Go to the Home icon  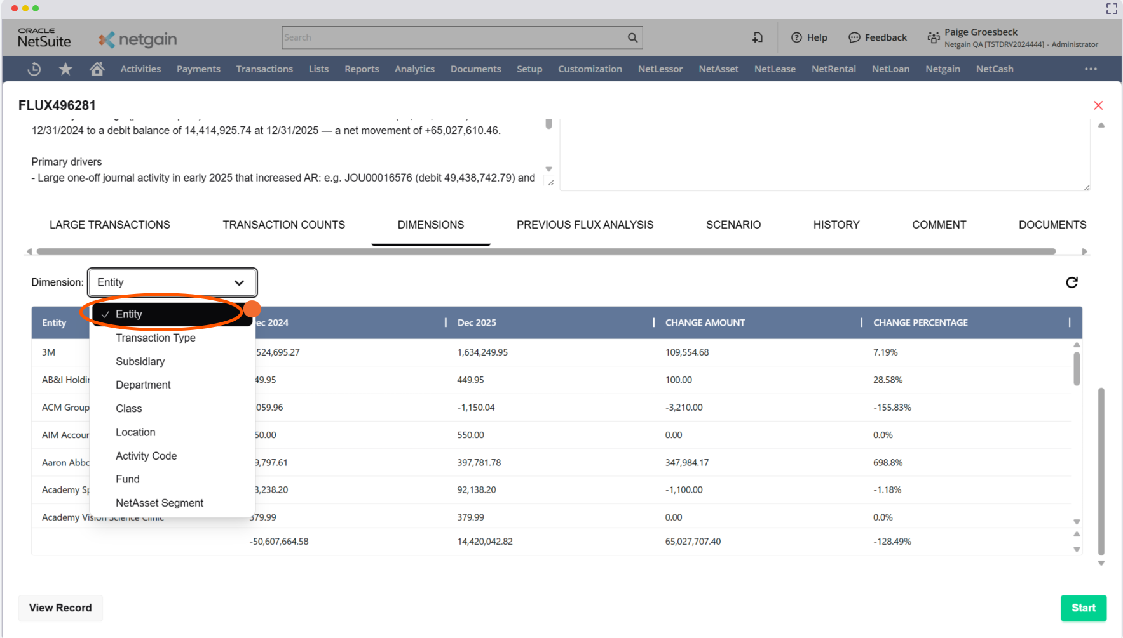(x=97, y=69)
